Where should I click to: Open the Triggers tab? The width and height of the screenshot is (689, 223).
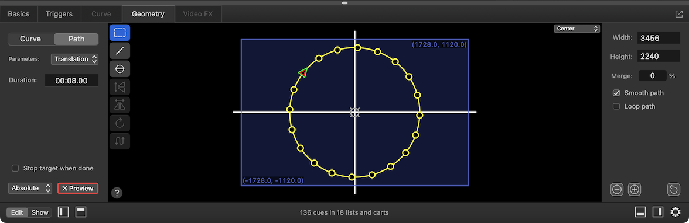[x=59, y=14]
